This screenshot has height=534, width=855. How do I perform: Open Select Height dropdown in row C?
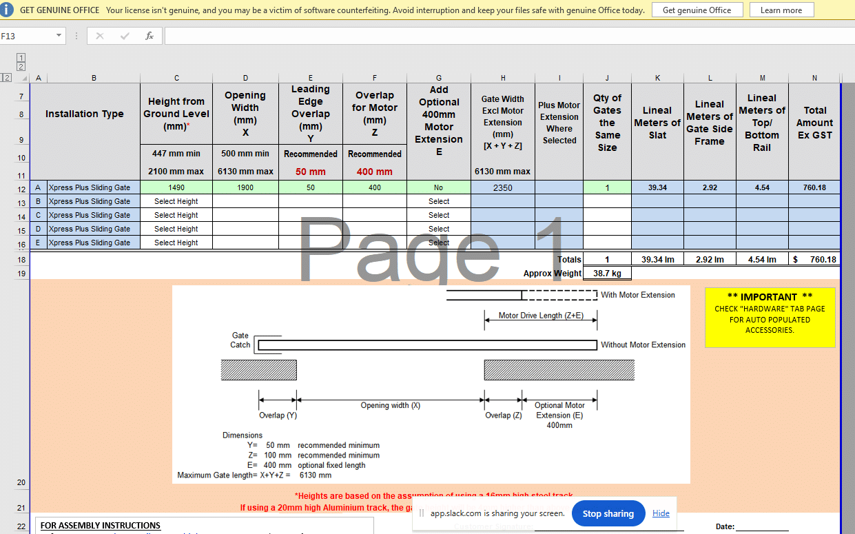(176, 215)
